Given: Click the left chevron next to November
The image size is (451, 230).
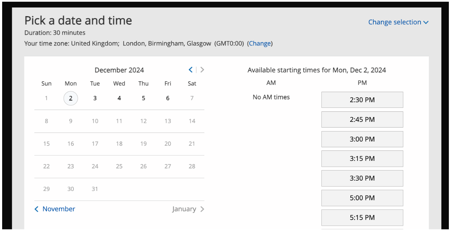Looking at the screenshot, I should pos(37,209).
